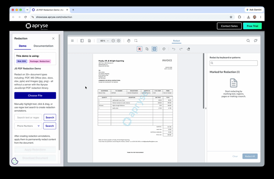Click the panel resize handle beside redaction panel
The width and height of the screenshot is (274, 179).
pyautogui.click(x=206, y=108)
